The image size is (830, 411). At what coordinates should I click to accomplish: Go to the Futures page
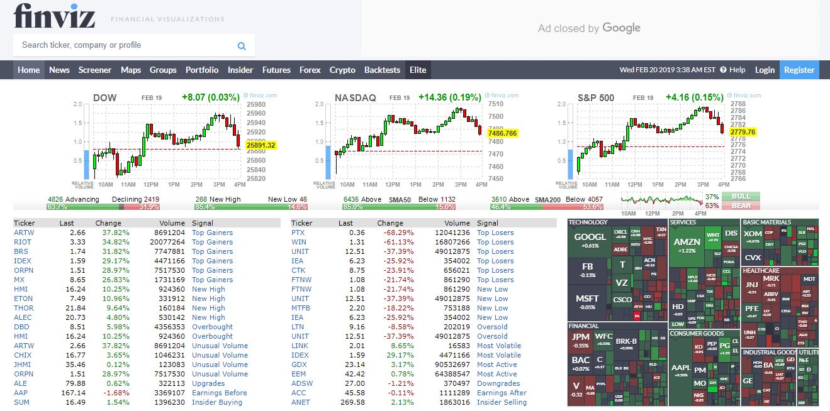(276, 70)
